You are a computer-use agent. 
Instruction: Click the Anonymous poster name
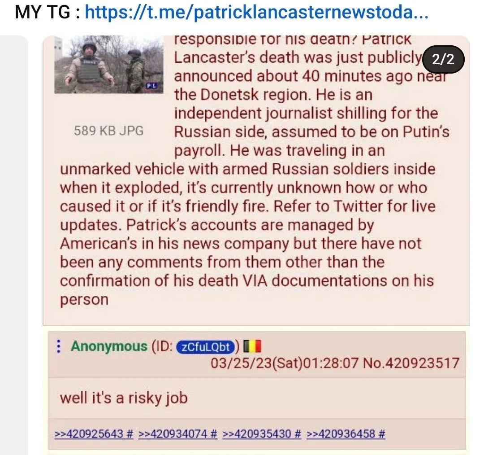109,346
